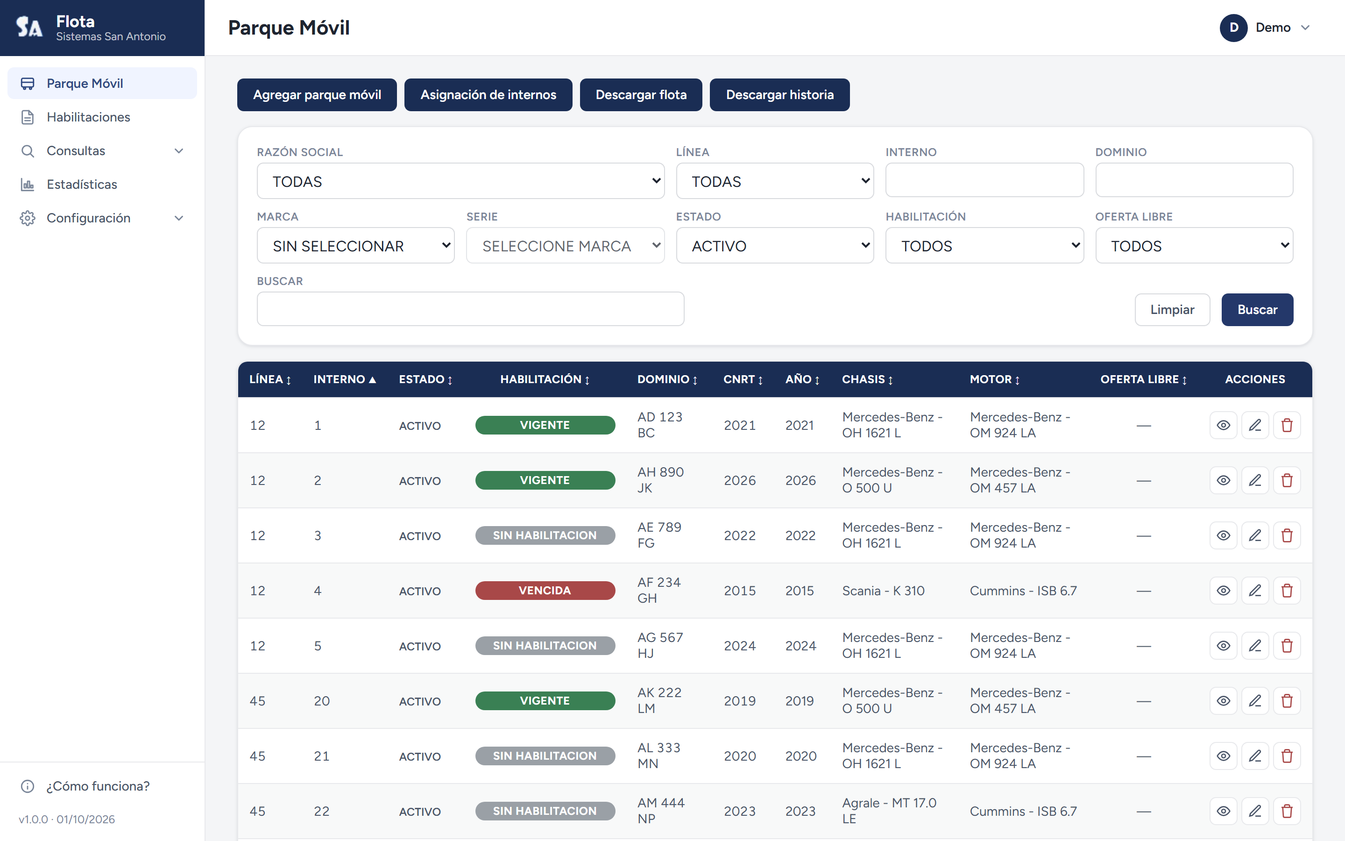Sort table by Interno column header
This screenshot has height=841, width=1345.
click(x=345, y=379)
